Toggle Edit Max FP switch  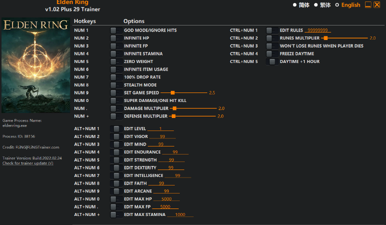[x=116, y=207]
